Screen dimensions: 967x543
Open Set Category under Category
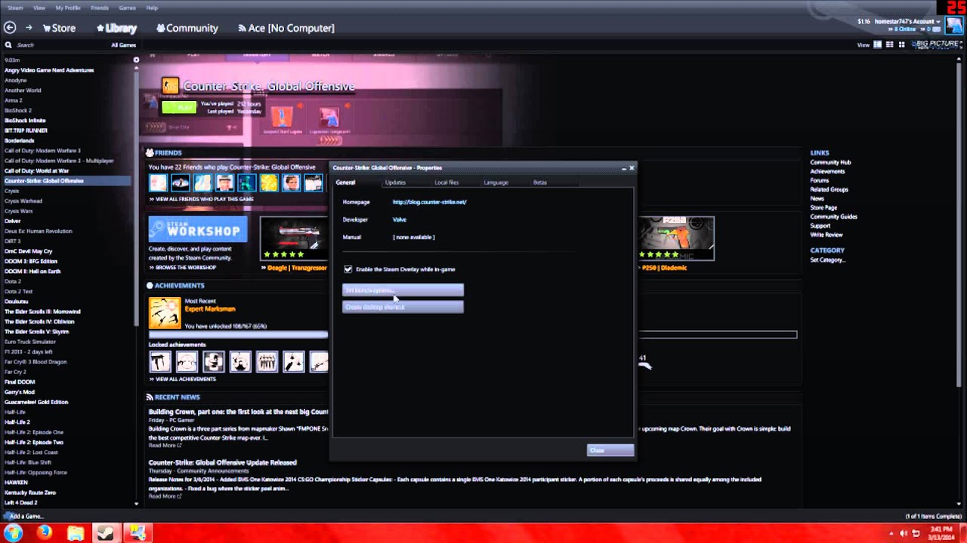pos(828,260)
